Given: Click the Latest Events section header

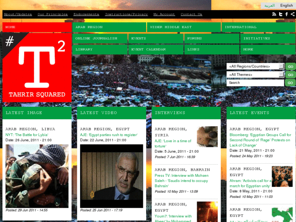Looking at the screenshot, I should click(x=261, y=113).
